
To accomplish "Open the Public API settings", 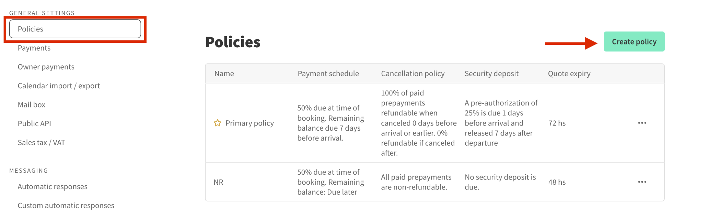I will point(34,123).
